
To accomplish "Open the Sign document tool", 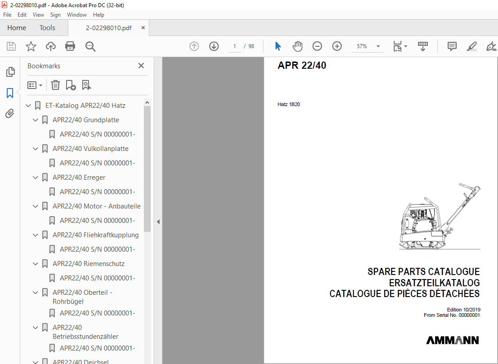I will coord(491,46).
